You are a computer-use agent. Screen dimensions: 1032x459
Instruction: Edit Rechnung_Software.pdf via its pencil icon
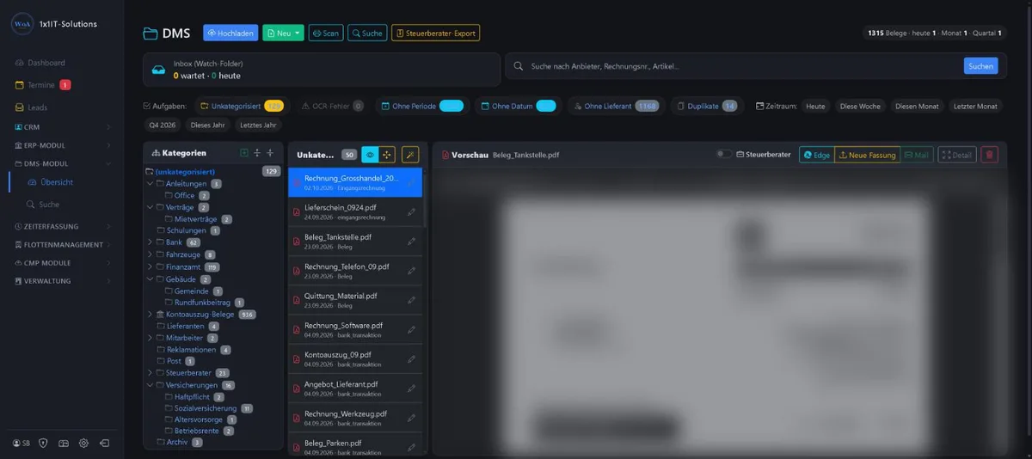(411, 330)
